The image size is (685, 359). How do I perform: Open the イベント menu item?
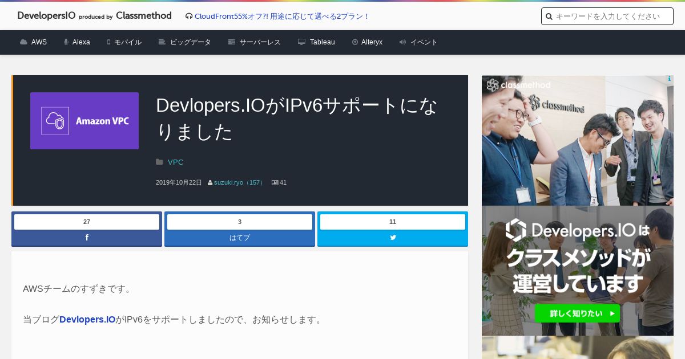(x=424, y=42)
